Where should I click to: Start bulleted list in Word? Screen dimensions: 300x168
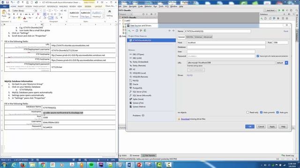coord(45,11)
